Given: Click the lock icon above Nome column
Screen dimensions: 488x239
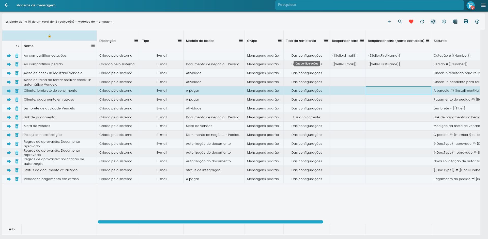Looking at the screenshot, I should (50, 36).
